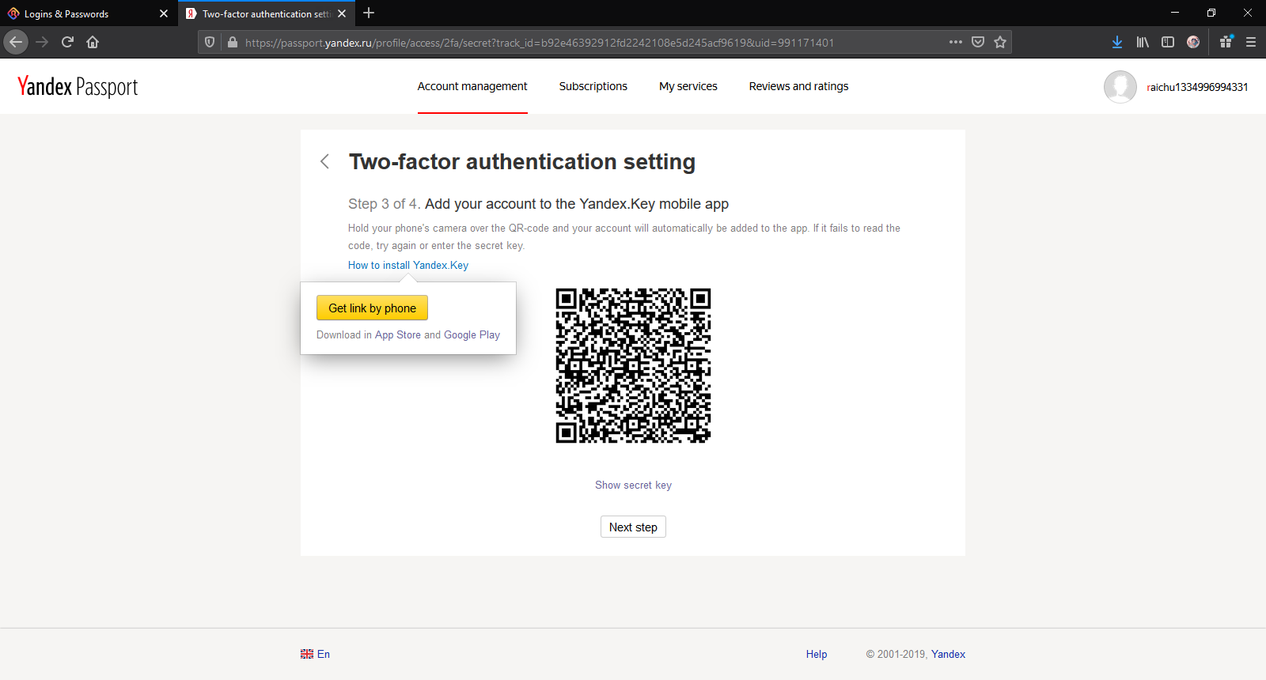1266x680 pixels.
Task: Click the Yandex Passport logo
Action: pyautogui.click(x=78, y=86)
